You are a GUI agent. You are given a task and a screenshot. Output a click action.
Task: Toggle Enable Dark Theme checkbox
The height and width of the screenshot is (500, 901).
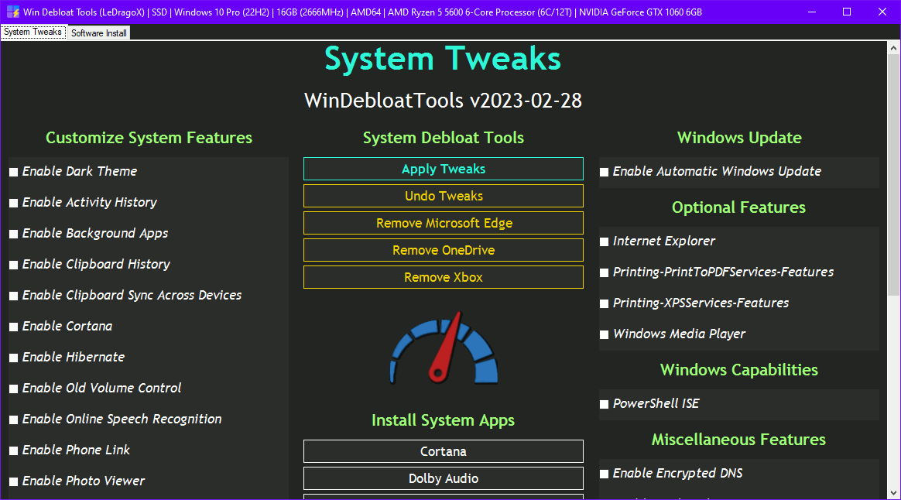[14, 172]
